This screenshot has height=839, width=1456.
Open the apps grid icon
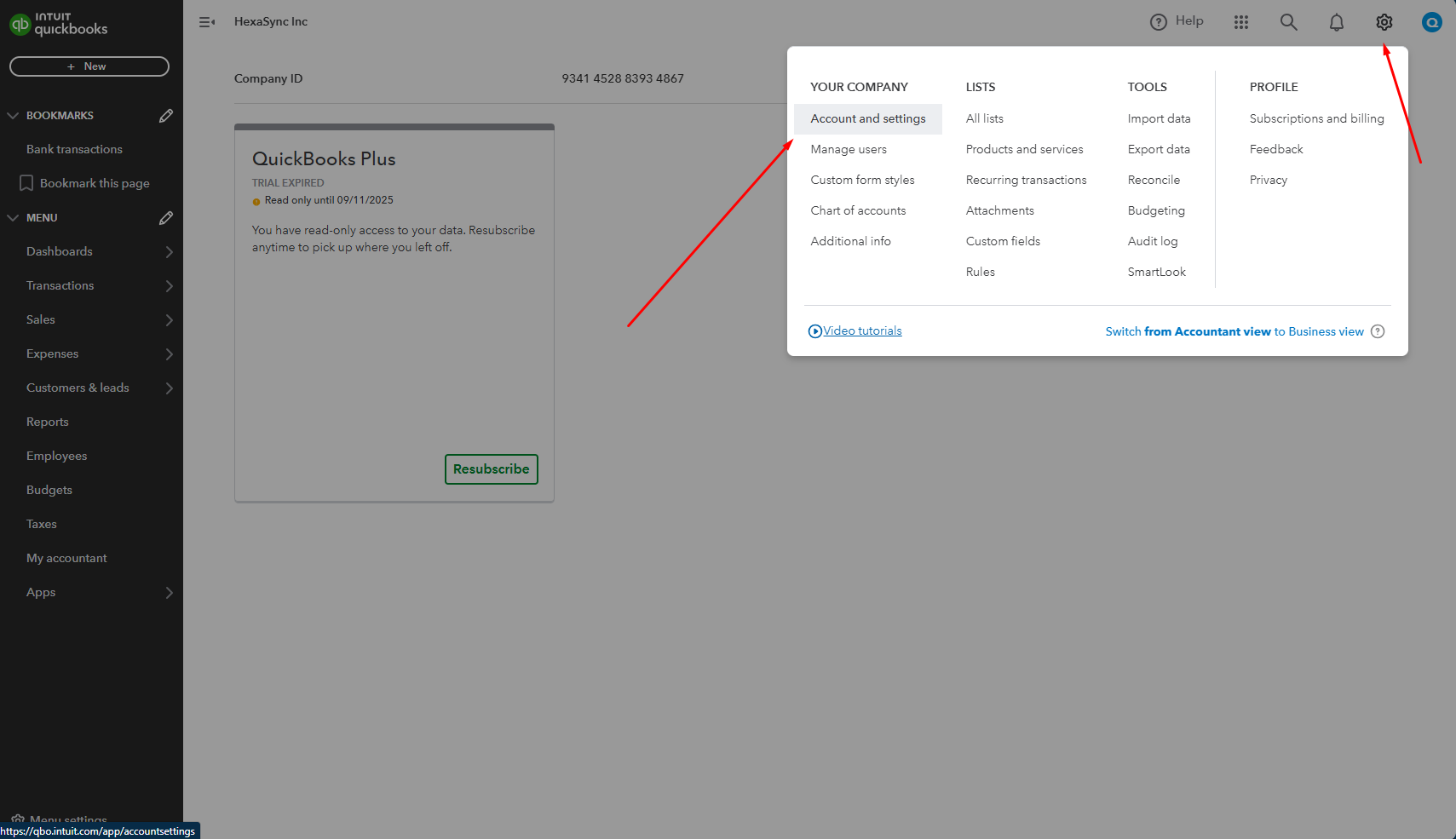coord(1241,22)
